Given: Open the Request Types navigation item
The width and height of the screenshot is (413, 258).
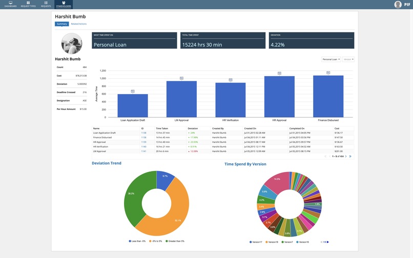Looking at the screenshot, I should [28, 4].
